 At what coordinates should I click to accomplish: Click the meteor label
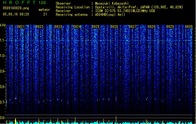pyautogui.click(x=44, y=10)
